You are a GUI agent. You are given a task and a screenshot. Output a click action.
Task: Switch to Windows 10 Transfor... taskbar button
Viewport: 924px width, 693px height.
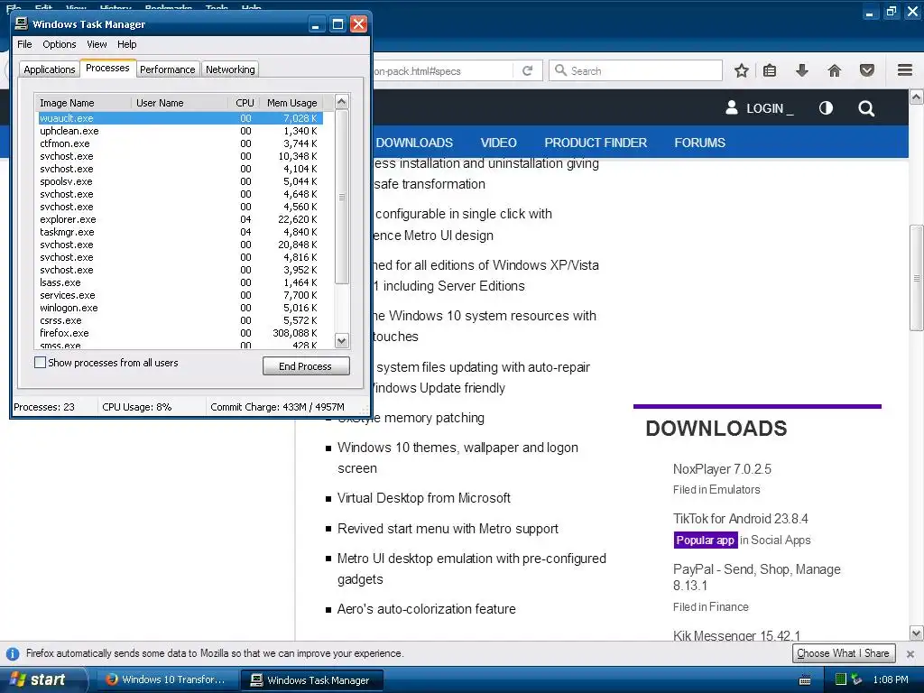click(x=167, y=679)
